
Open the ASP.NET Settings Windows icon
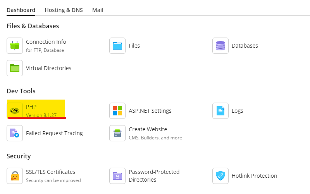coord(117,111)
